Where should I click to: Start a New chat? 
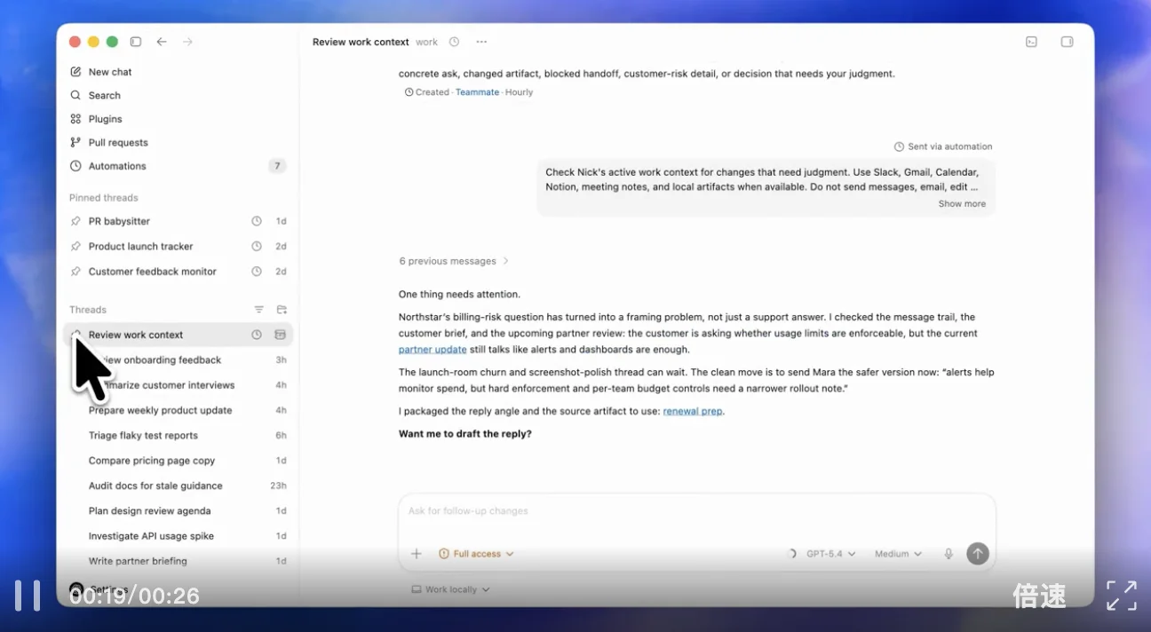(x=110, y=72)
